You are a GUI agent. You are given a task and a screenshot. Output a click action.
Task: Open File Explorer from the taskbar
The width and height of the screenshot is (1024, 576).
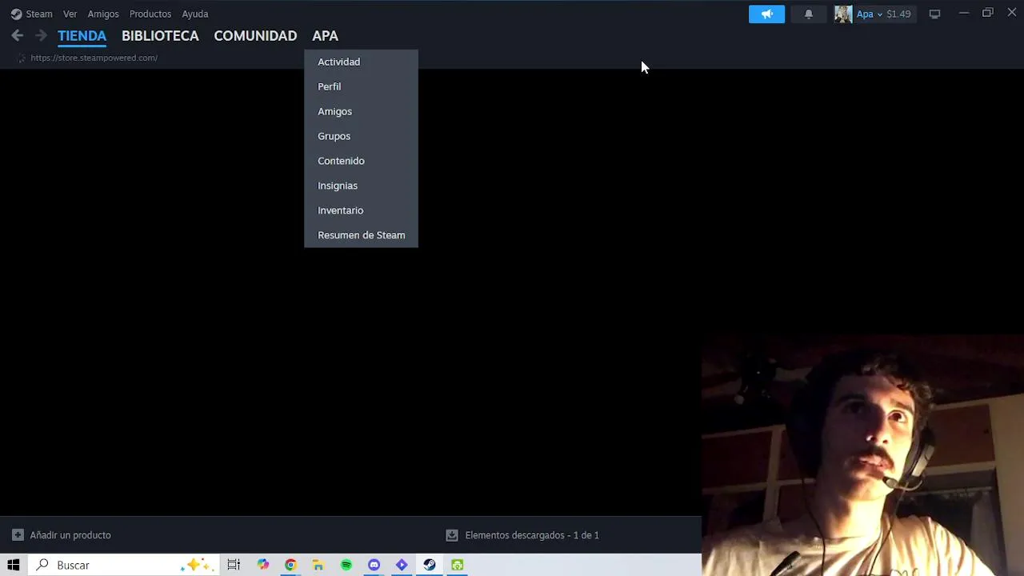pos(318,565)
